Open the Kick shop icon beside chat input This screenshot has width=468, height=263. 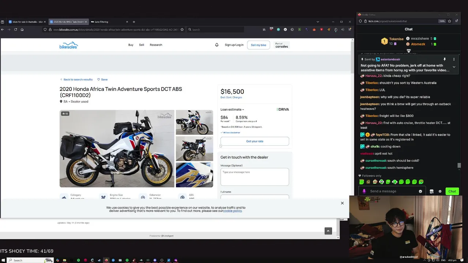[431, 191]
